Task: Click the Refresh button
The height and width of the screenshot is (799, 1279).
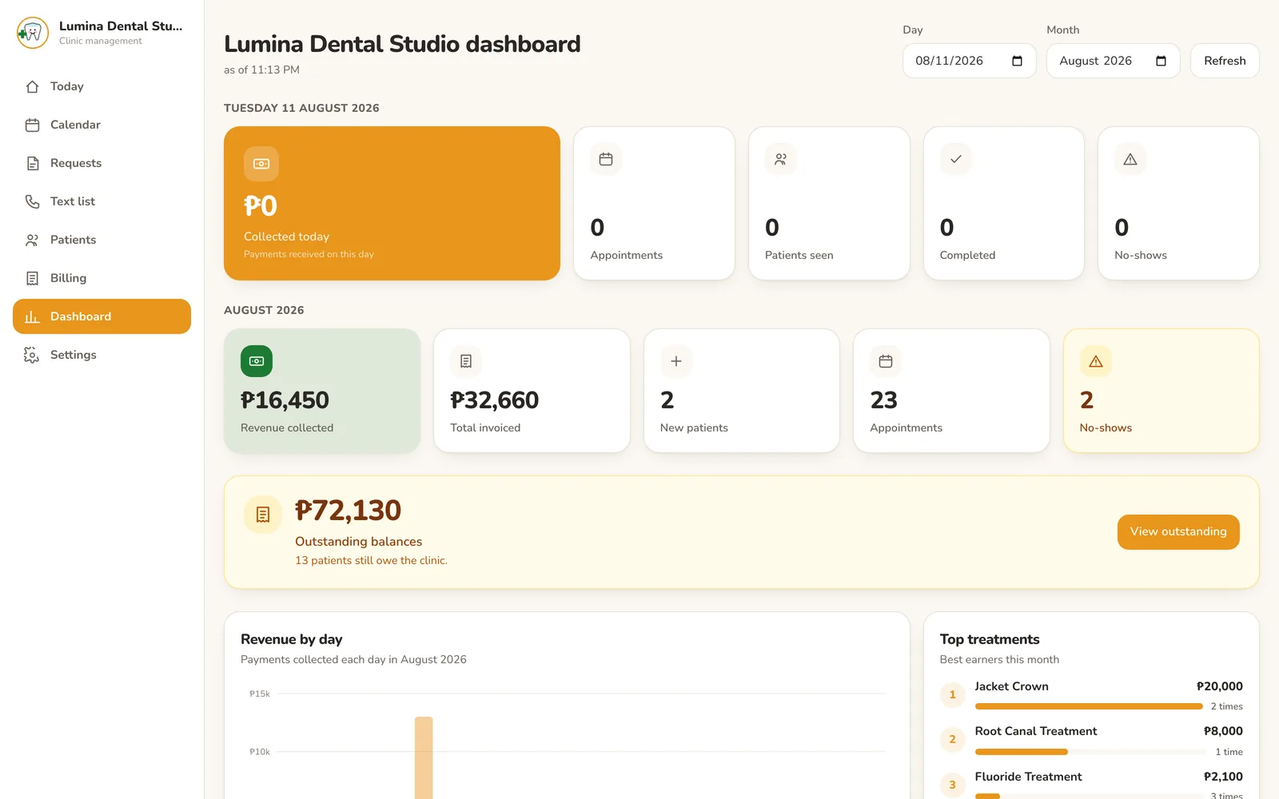Action: point(1225,61)
